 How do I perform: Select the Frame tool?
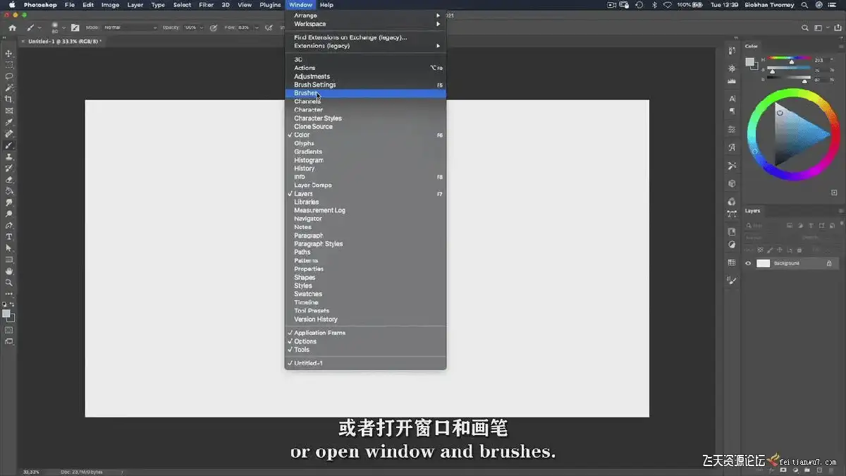point(9,111)
